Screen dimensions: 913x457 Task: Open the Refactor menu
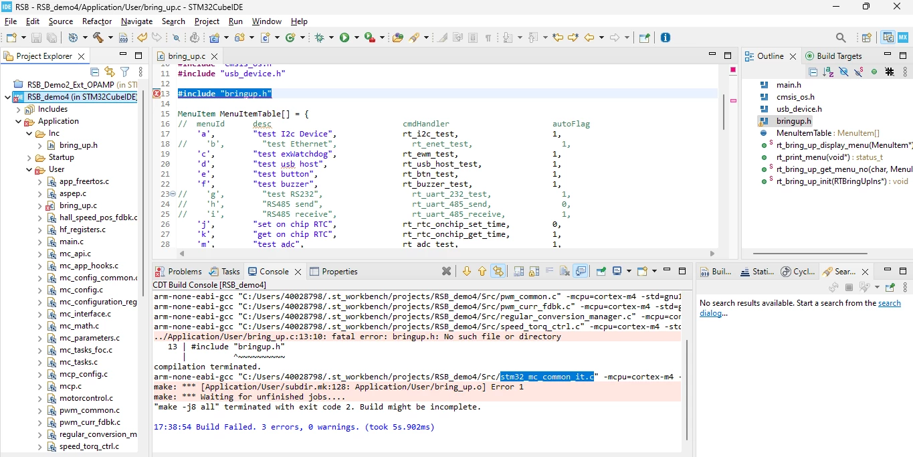[97, 21]
